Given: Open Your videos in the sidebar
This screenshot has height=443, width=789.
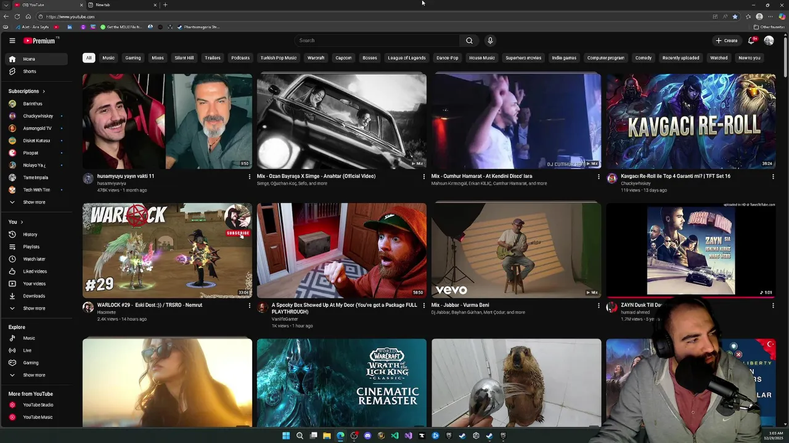Looking at the screenshot, I should click(35, 284).
